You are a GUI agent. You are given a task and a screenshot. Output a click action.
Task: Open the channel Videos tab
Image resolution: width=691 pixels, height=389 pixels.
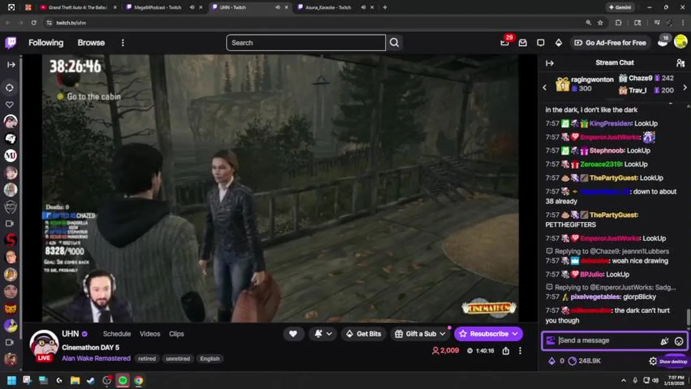click(150, 334)
